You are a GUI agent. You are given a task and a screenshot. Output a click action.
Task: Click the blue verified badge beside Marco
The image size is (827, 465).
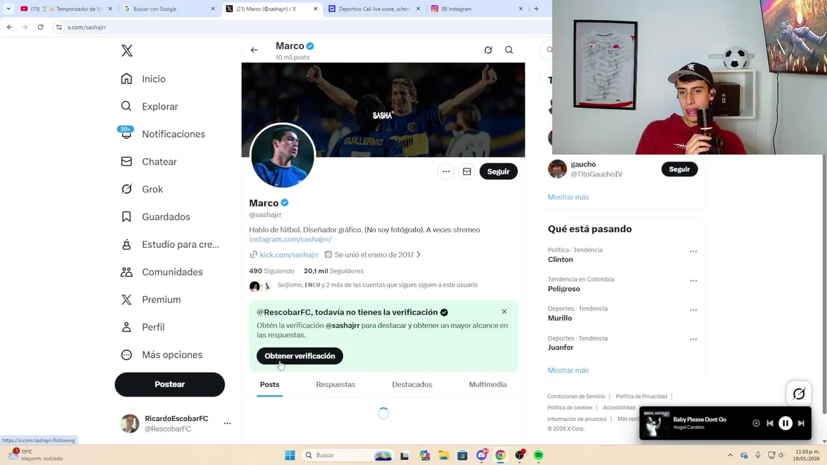284,203
